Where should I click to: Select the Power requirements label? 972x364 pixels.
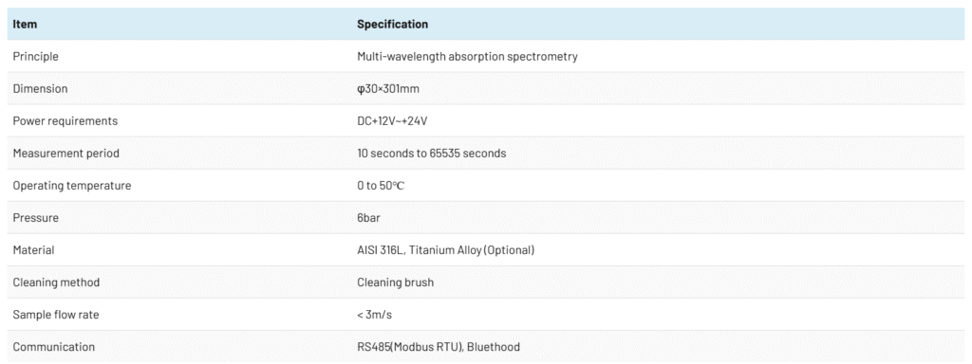[65, 120]
